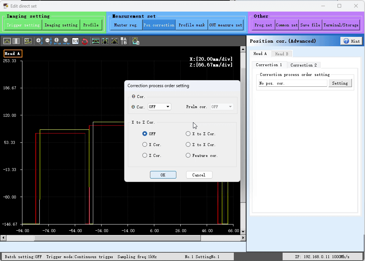The image size is (365, 261).
Task: Click the vertical scrollbar down arrow
Action: click(x=243, y=232)
